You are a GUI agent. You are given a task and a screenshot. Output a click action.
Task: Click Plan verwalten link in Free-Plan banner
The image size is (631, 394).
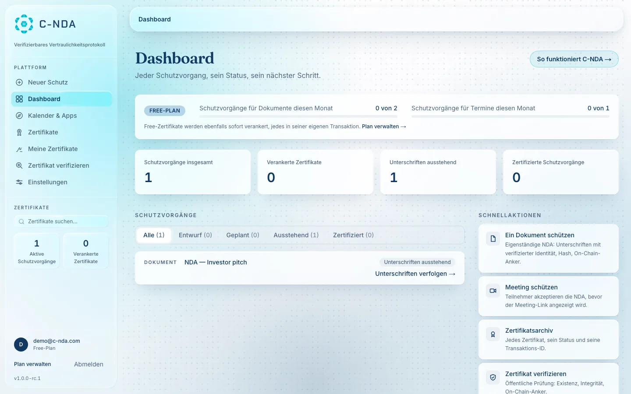coord(384,127)
